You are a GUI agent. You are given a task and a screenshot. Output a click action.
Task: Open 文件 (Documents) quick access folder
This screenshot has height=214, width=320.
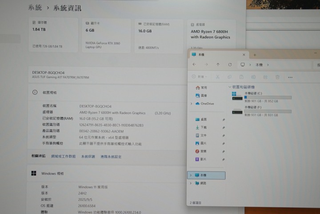coord(201,135)
